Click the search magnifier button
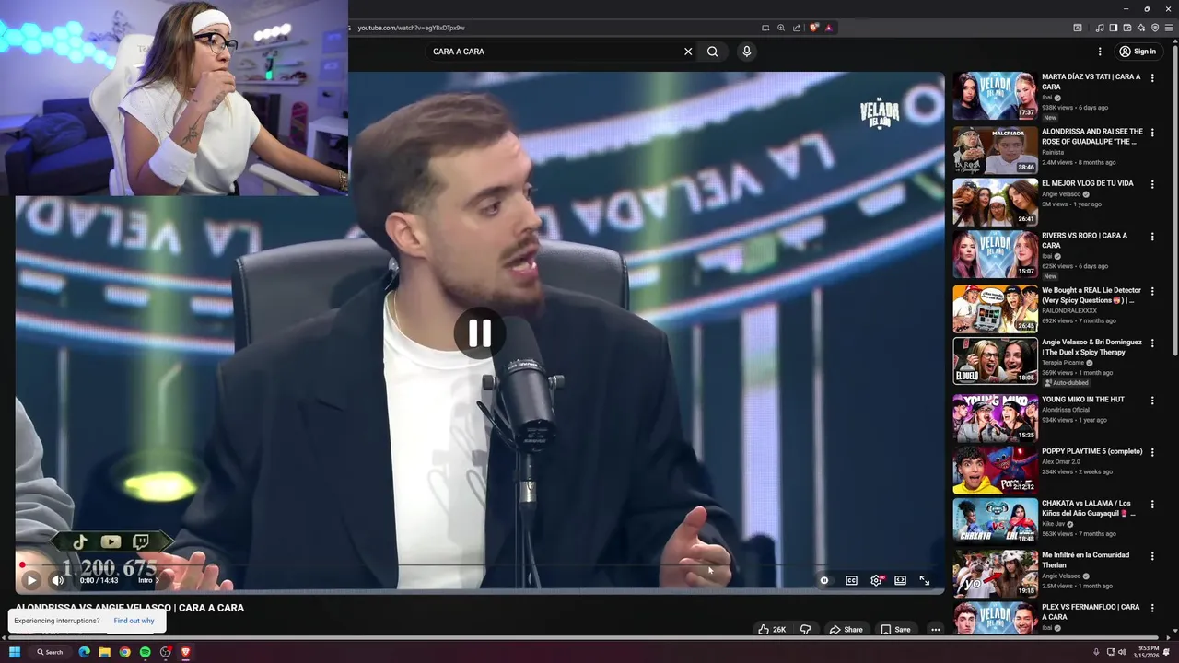 (x=712, y=52)
